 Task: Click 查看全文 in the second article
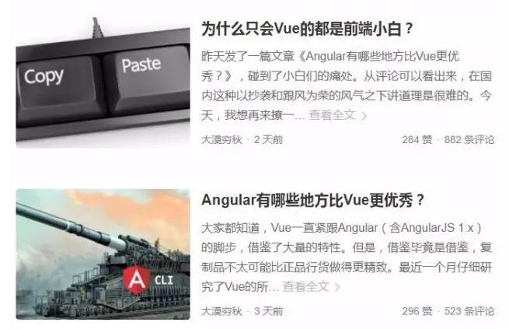pos(306,286)
